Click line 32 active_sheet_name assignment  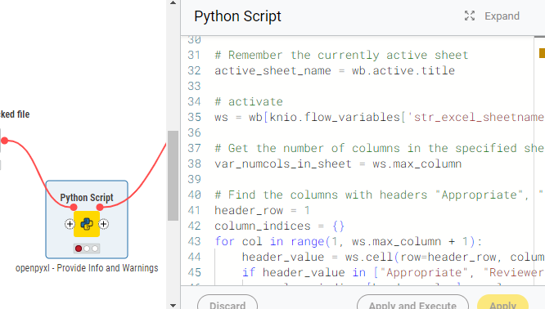tap(335, 70)
